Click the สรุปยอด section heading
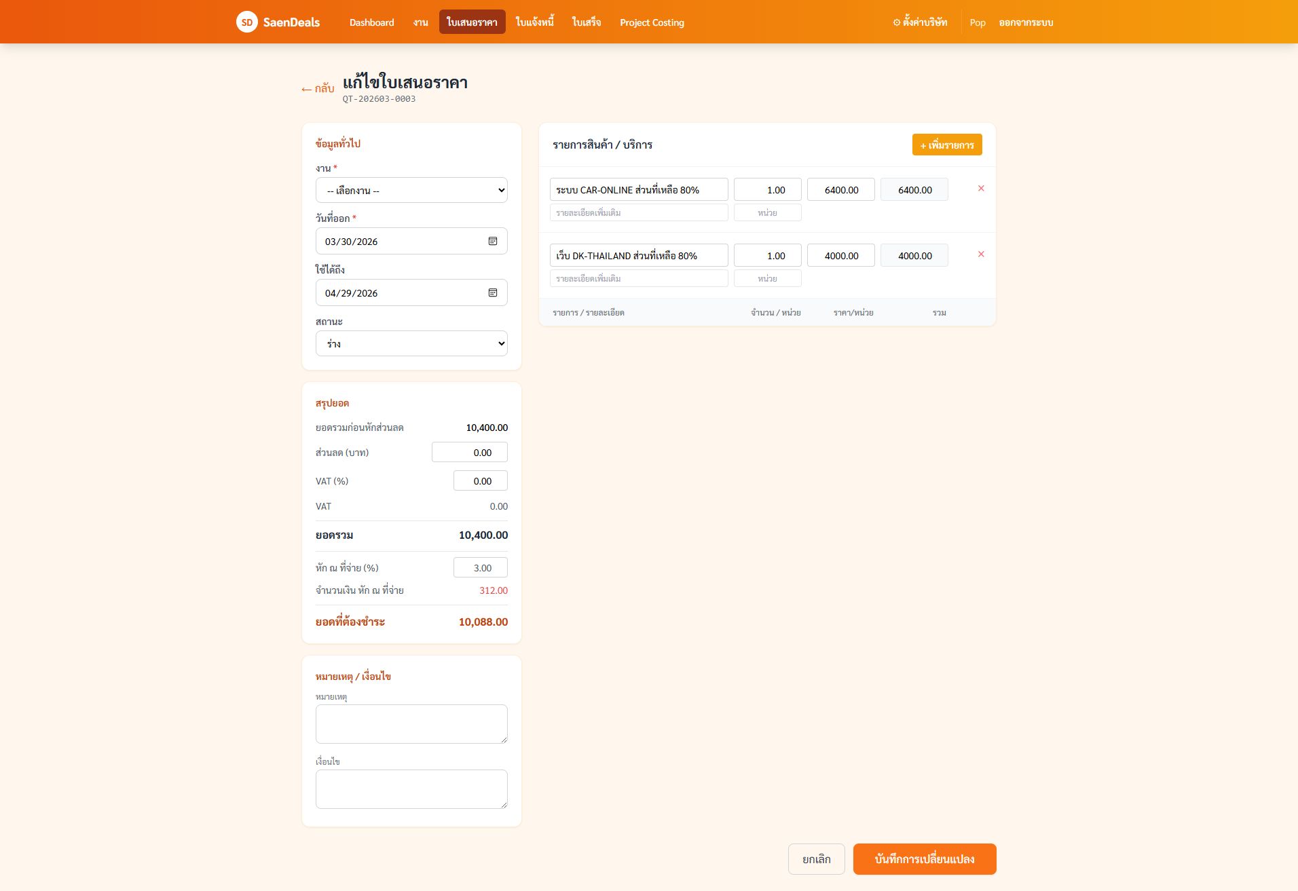The image size is (1298, 891). tap(333, 403)
